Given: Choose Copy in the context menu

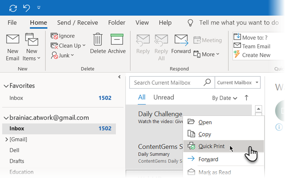Looking at the screenshot, I should (224, 134).
